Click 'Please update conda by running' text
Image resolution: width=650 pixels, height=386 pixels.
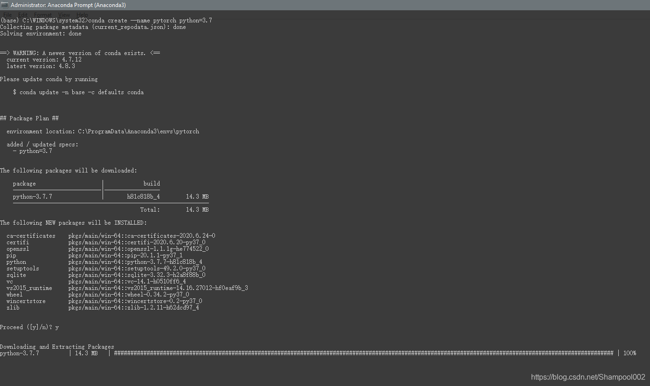click(x=49, y=79)
